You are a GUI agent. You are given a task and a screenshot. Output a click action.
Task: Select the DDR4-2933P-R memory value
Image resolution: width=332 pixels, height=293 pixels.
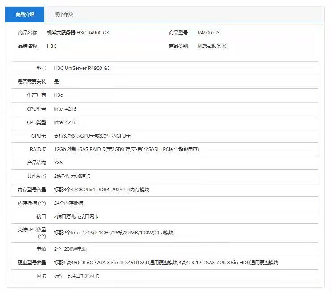(101, 190)
